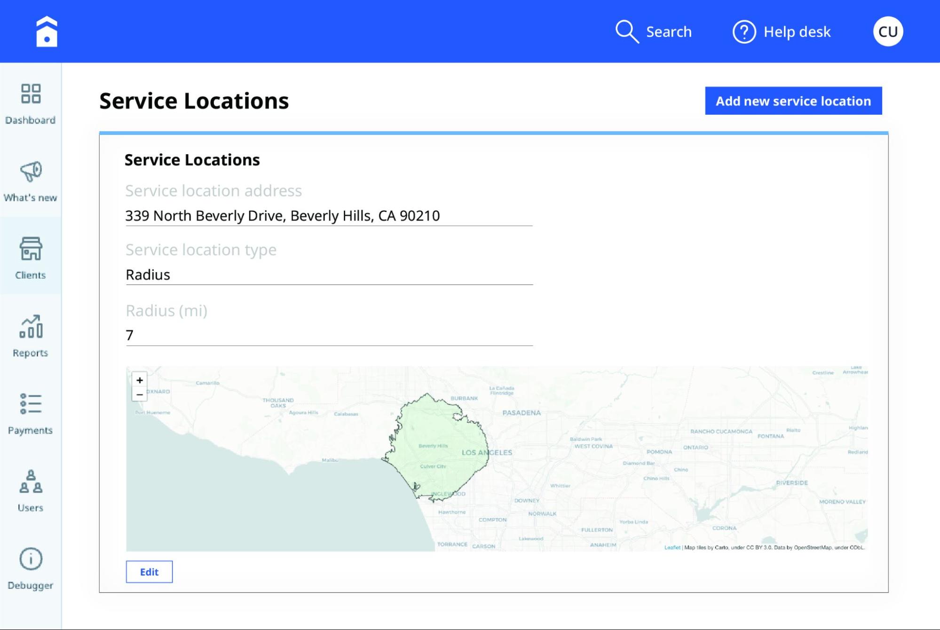Click the Beverly Hills map label
This screenshot has width=940, height=630.
coord(433,446)
